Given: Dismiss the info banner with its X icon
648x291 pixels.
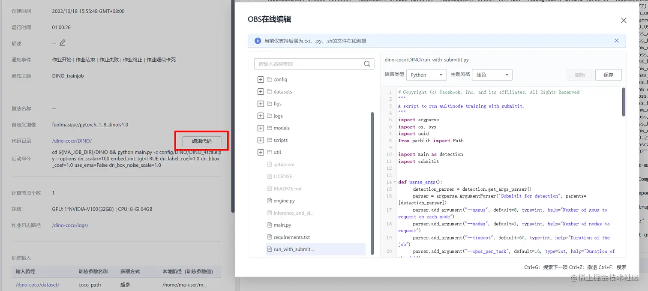Looking at the screenshot, I should (x=616, y=41).
